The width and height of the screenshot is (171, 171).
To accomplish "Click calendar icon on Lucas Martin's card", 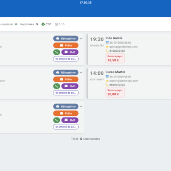I will click(107, 77).
